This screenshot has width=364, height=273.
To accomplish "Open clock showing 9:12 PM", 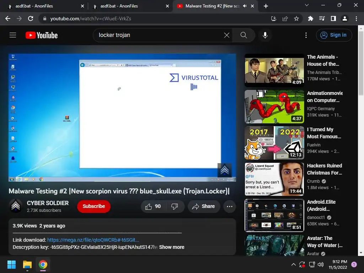I will (338, 264).
